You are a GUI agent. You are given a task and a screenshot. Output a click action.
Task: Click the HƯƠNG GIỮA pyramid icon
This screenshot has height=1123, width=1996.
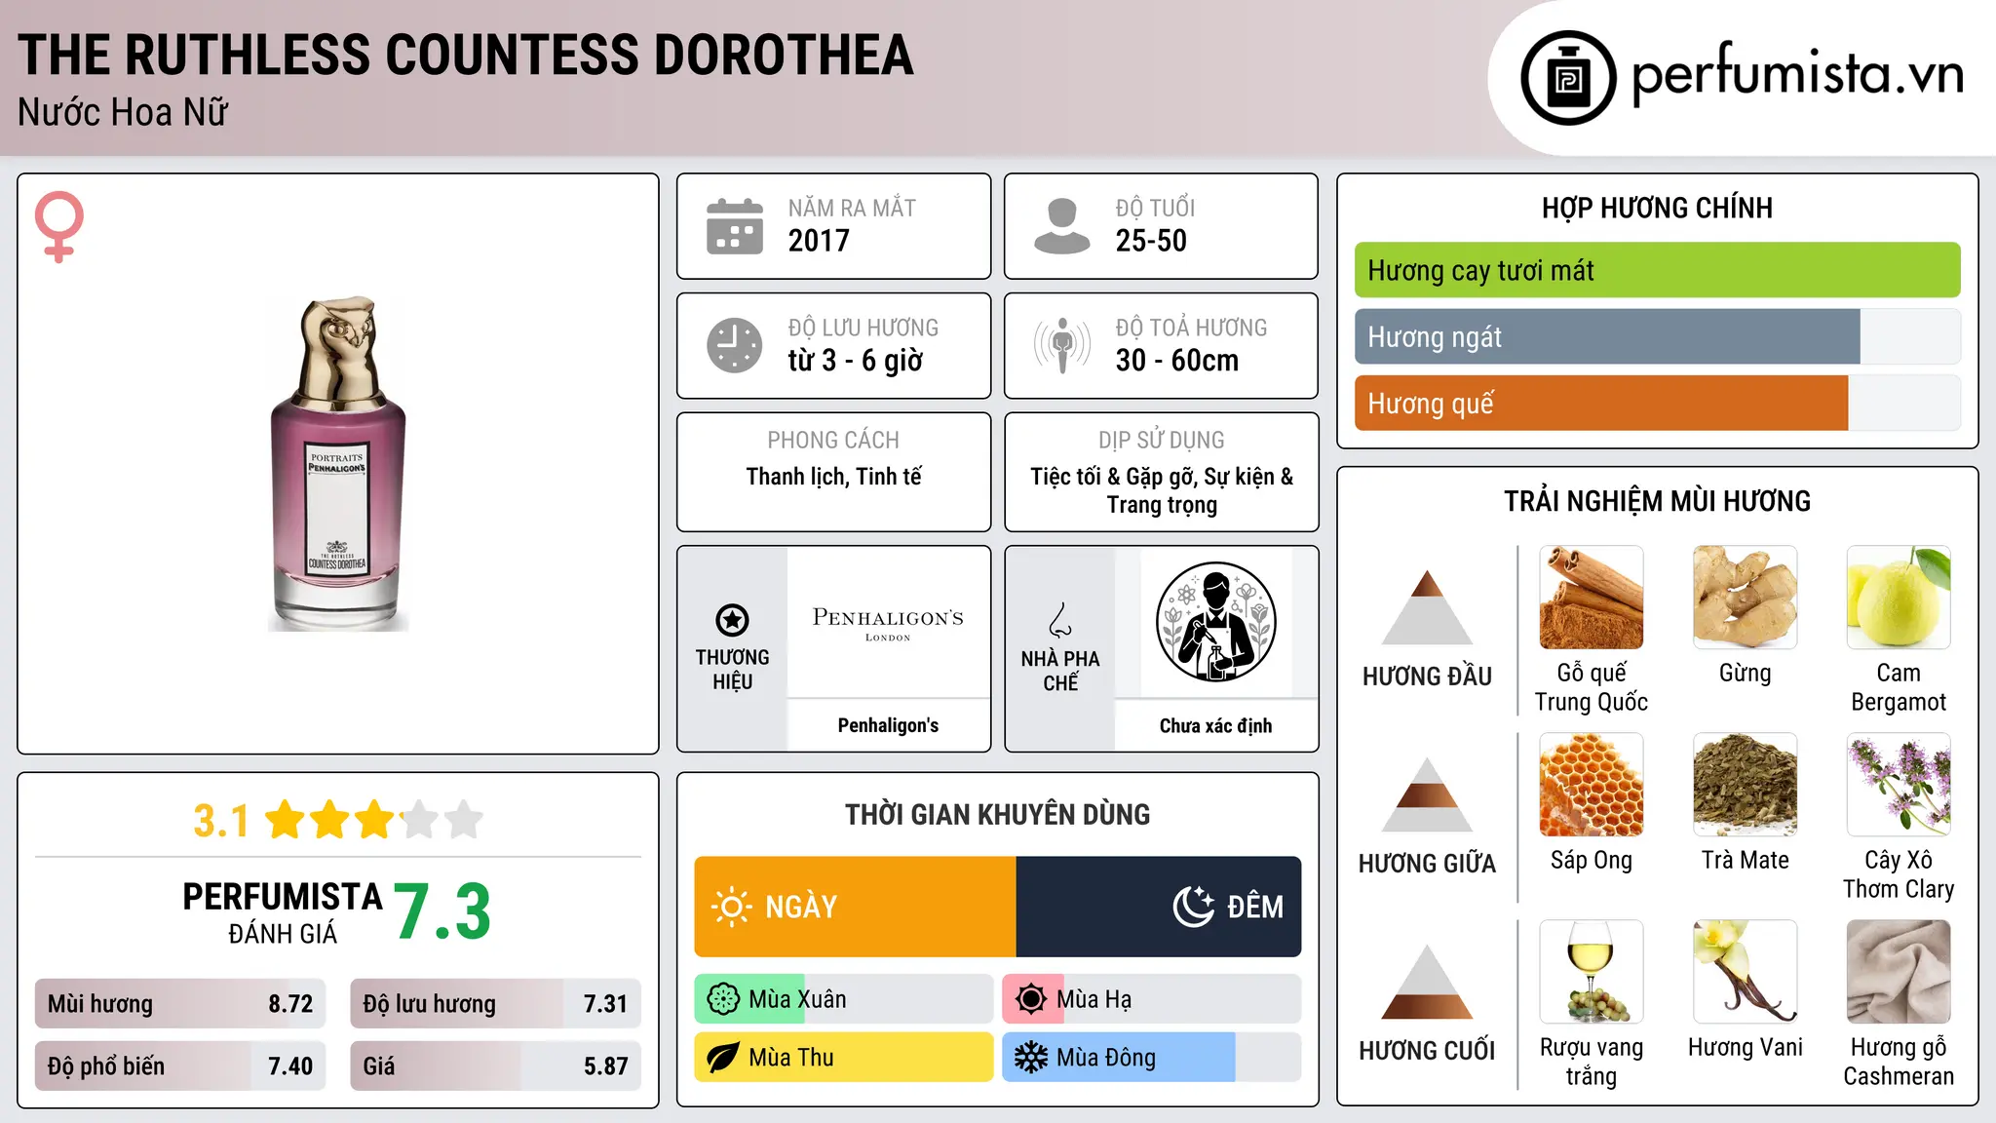click(x=1427, y=794)
